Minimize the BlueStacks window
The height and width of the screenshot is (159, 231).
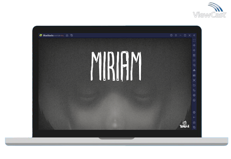[x=180, y=35]
